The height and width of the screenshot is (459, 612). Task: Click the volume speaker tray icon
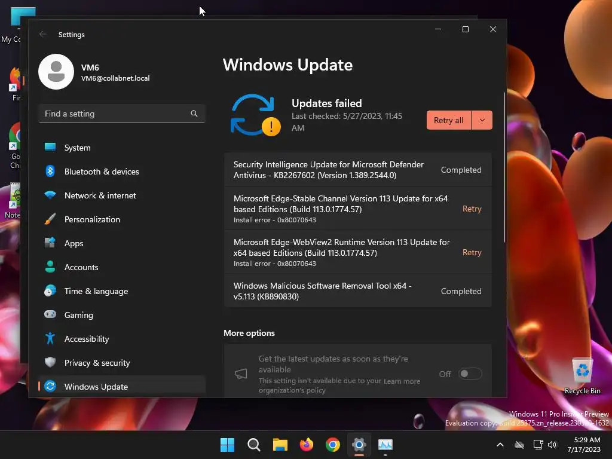pos(552,445)
